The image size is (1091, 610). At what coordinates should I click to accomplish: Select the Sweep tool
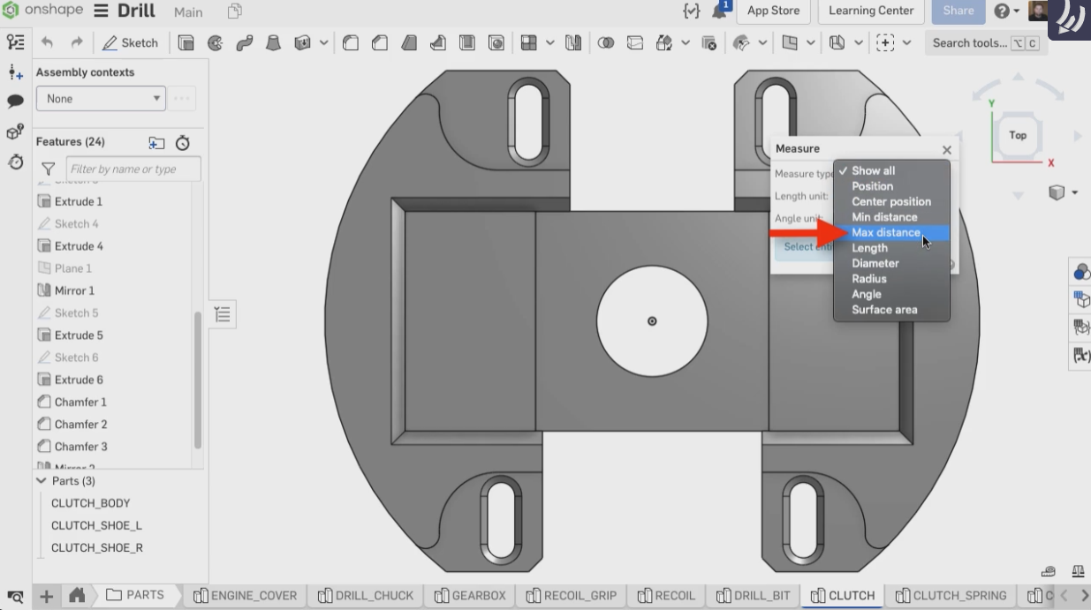coord(245,42)
